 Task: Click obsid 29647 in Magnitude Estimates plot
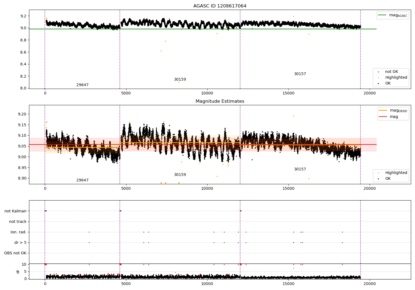pyautogui.click(x=82, y=180)
